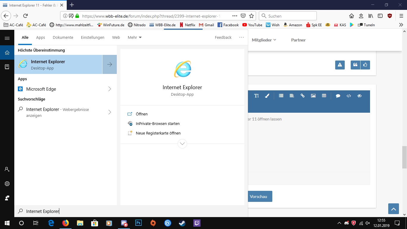Like the post with thumbs-up icon
The width and height of the screenshot is (407, 229).
(365, 65)
